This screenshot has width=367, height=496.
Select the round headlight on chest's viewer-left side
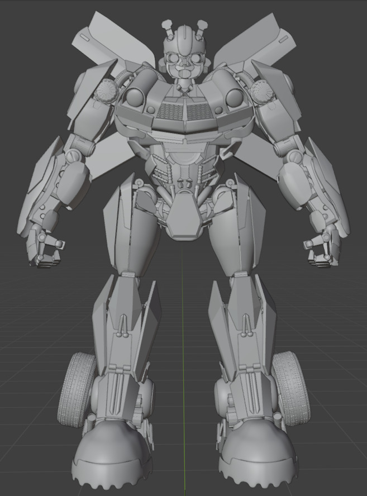(x=135, y=98)
